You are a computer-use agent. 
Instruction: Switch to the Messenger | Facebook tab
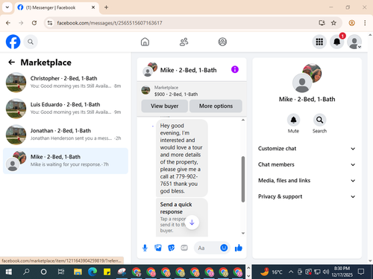57,7
